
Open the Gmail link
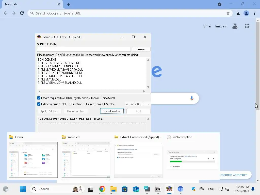pyautogui.click(x=207, y=26)
